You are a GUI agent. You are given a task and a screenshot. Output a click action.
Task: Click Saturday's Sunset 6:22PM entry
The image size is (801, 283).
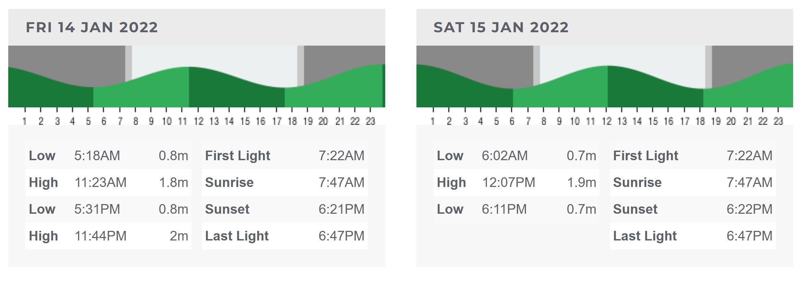click(x=693, y=209)
